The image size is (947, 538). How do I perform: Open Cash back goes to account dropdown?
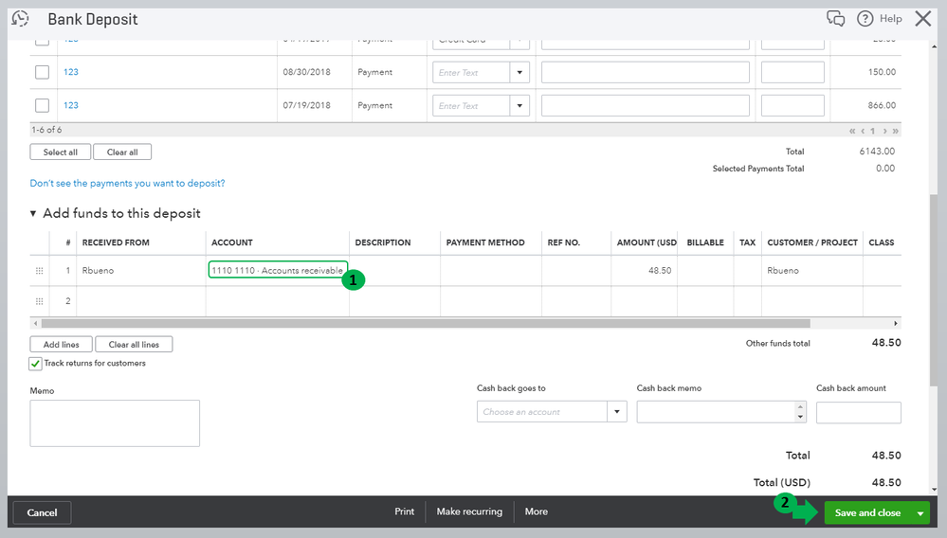[x=616, y=412]
